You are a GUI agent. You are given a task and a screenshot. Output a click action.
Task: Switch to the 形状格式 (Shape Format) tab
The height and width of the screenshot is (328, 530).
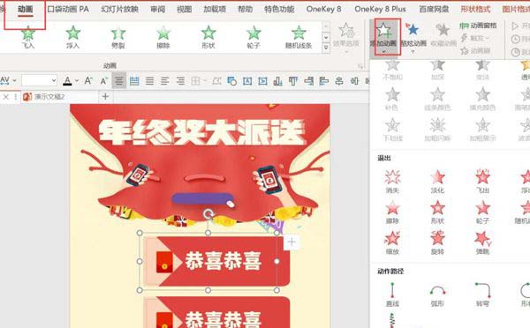point(475,9)
